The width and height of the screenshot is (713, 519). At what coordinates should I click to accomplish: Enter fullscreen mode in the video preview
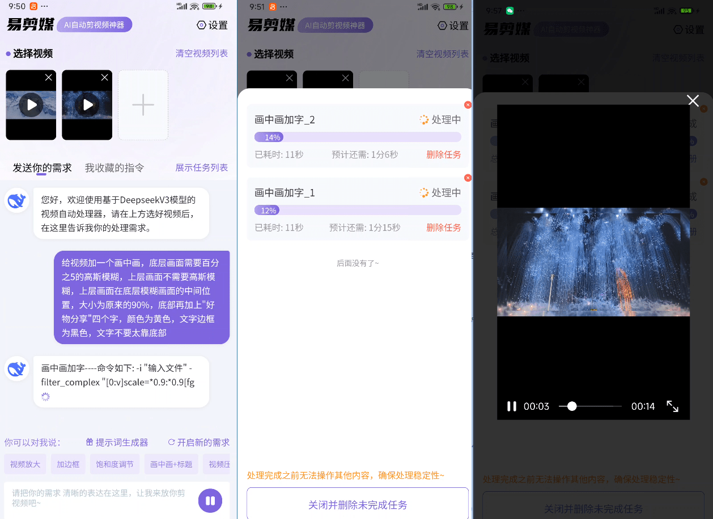[672, 406]
